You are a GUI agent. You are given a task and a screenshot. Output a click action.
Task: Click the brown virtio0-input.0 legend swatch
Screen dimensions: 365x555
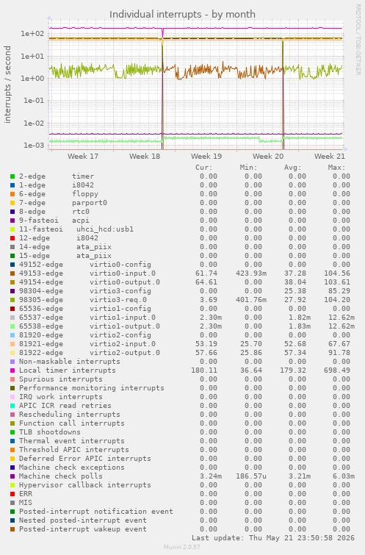(12, 273)
